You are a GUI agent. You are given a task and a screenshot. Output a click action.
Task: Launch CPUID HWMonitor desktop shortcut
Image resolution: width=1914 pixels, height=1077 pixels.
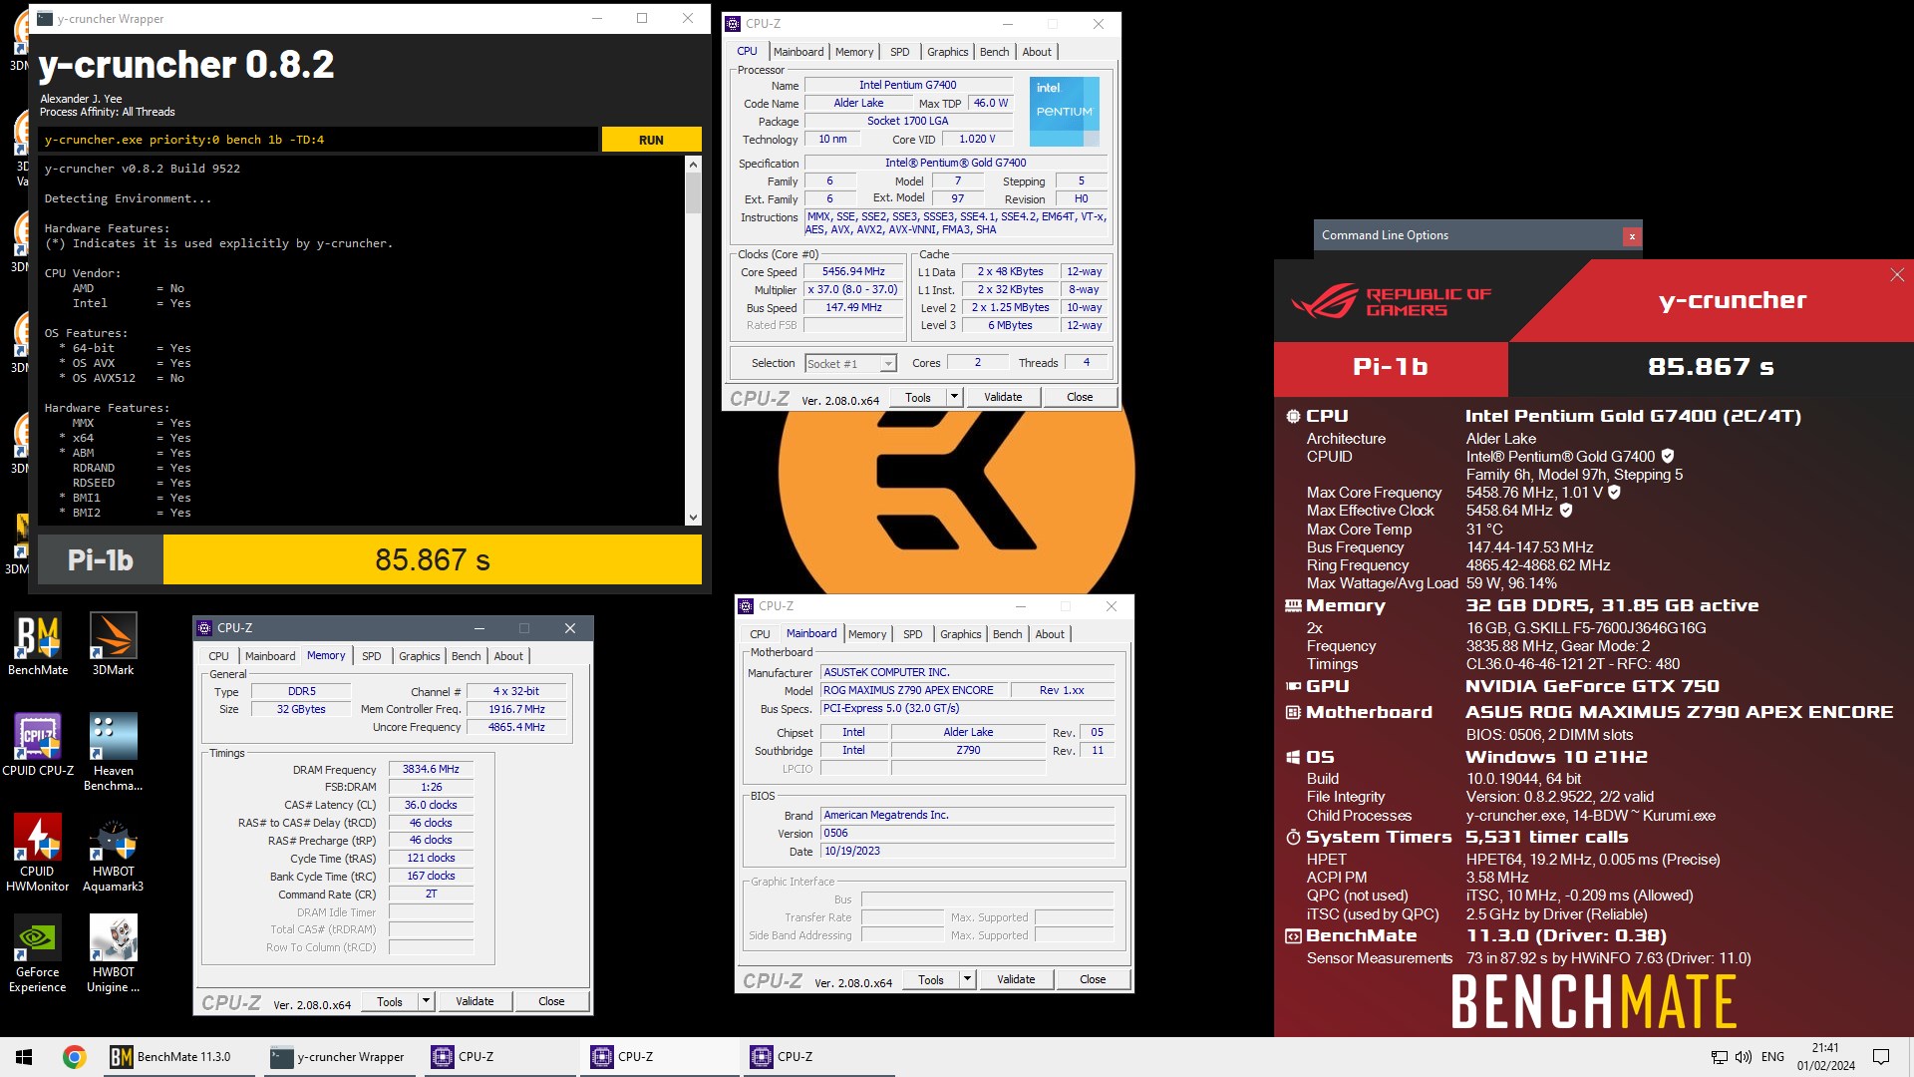38,853
